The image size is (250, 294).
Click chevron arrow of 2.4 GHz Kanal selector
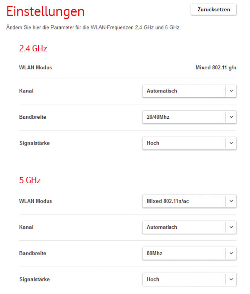(231, 91)
